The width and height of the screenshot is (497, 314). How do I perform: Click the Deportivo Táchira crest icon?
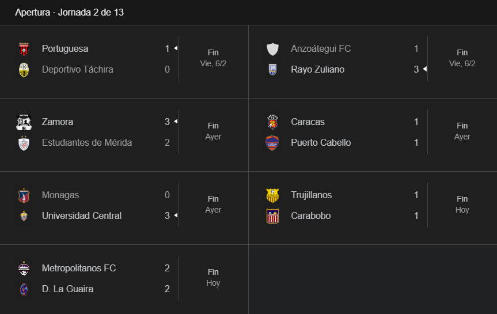[24, 70]
